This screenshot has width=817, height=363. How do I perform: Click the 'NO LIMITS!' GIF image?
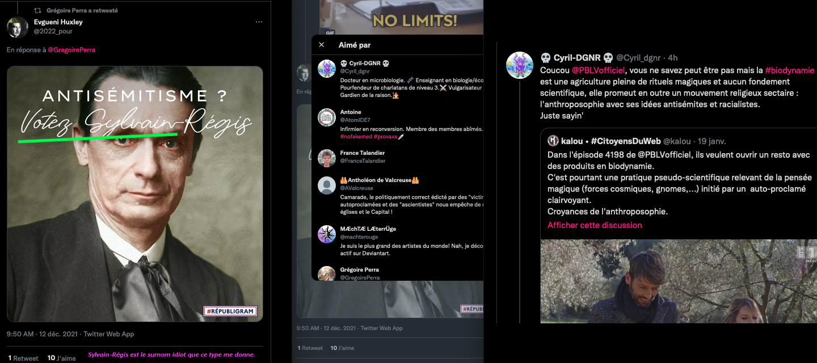pos(401,18)
